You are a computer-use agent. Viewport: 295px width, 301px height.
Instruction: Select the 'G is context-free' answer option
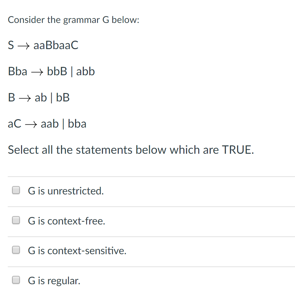point(66,221)
